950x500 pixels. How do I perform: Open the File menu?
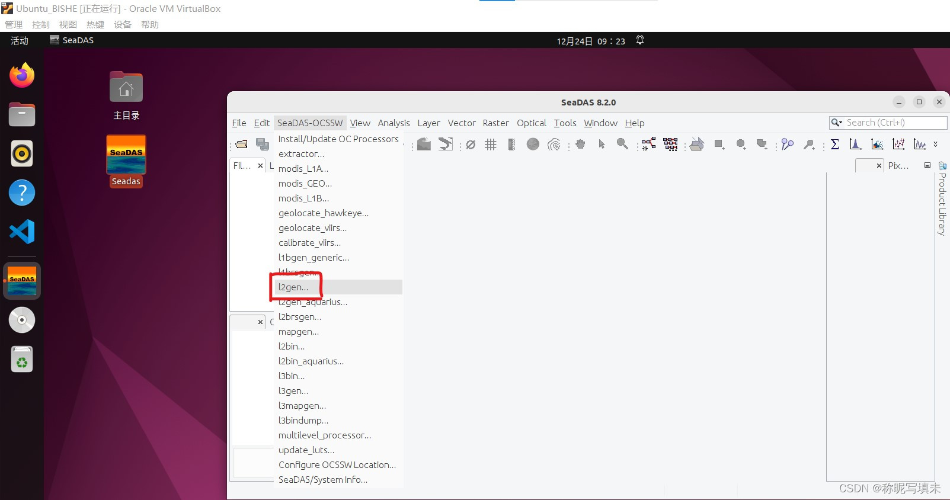[x=239, y=123]
